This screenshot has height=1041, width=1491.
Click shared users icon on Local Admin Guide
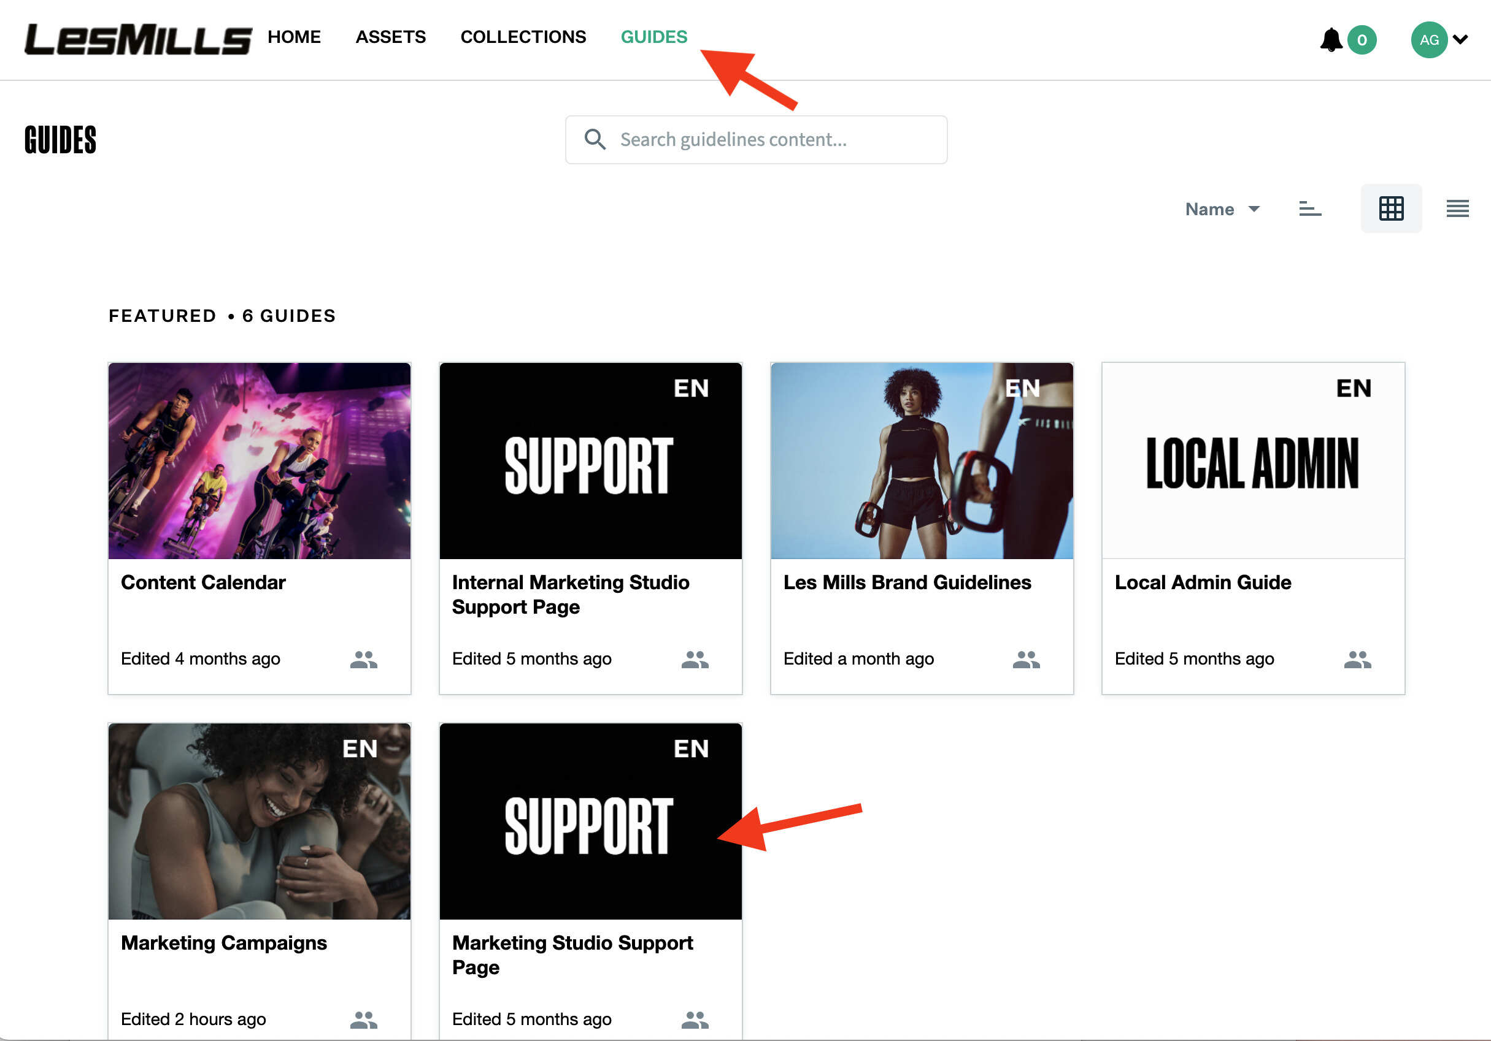[1357, 660]
